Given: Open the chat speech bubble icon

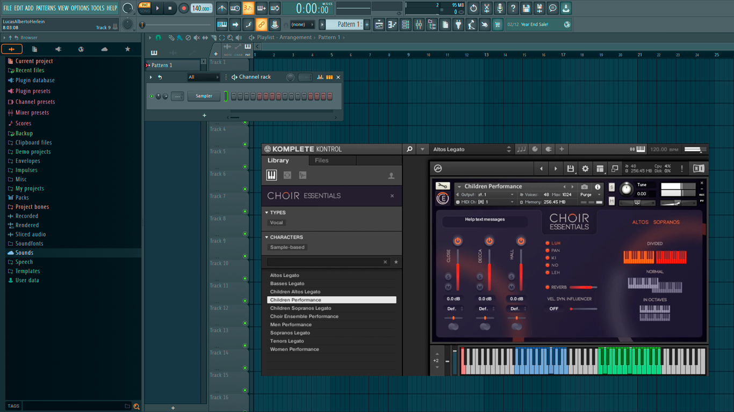Looking at the screenshot, I should point(552,8).
